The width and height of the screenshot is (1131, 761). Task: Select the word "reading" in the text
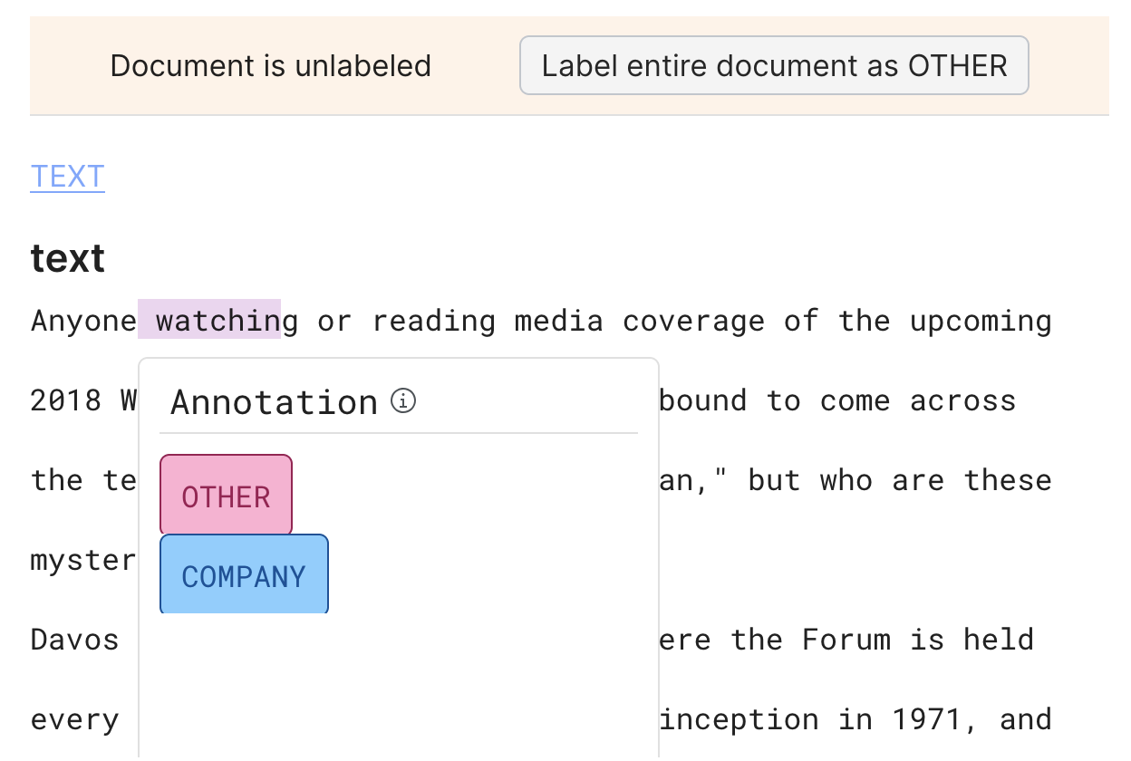click(x=434, y=321)
